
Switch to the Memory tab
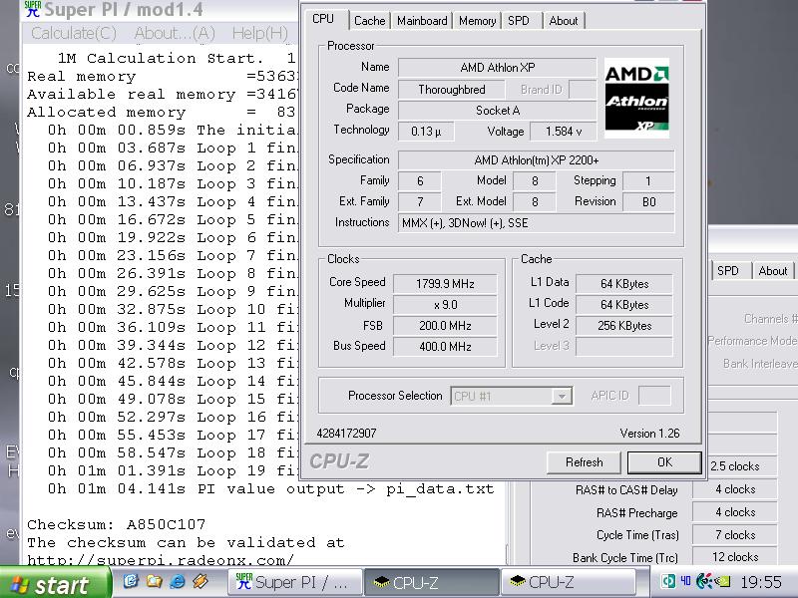coord(477,21)
